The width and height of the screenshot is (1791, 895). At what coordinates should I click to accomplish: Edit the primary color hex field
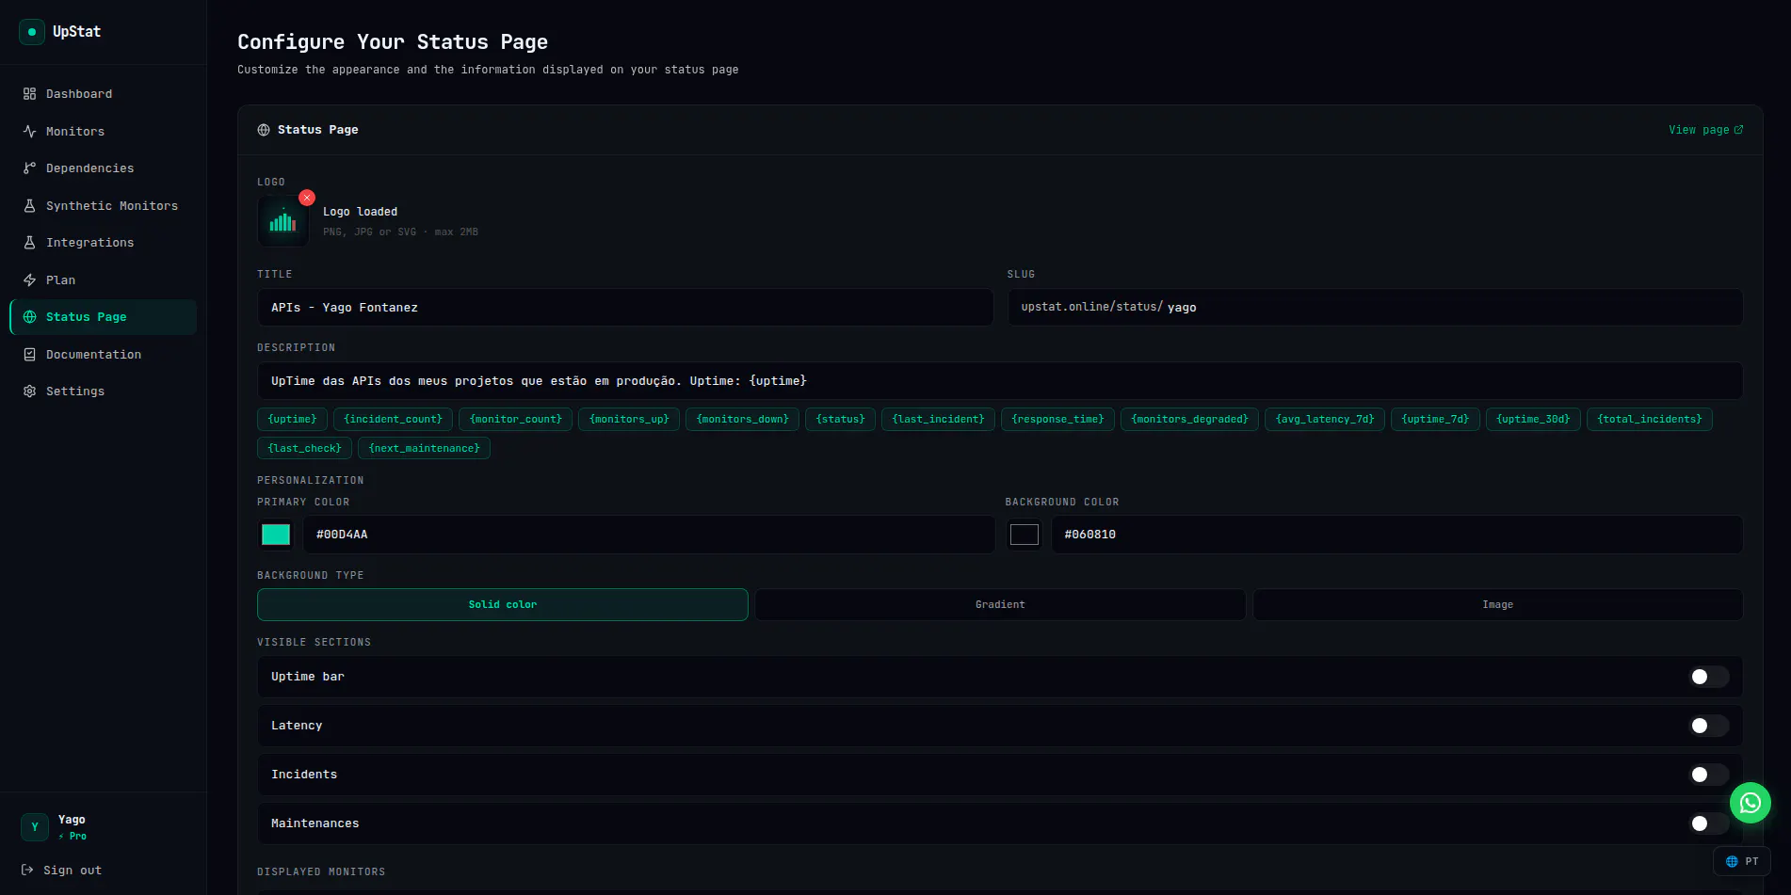649,535
